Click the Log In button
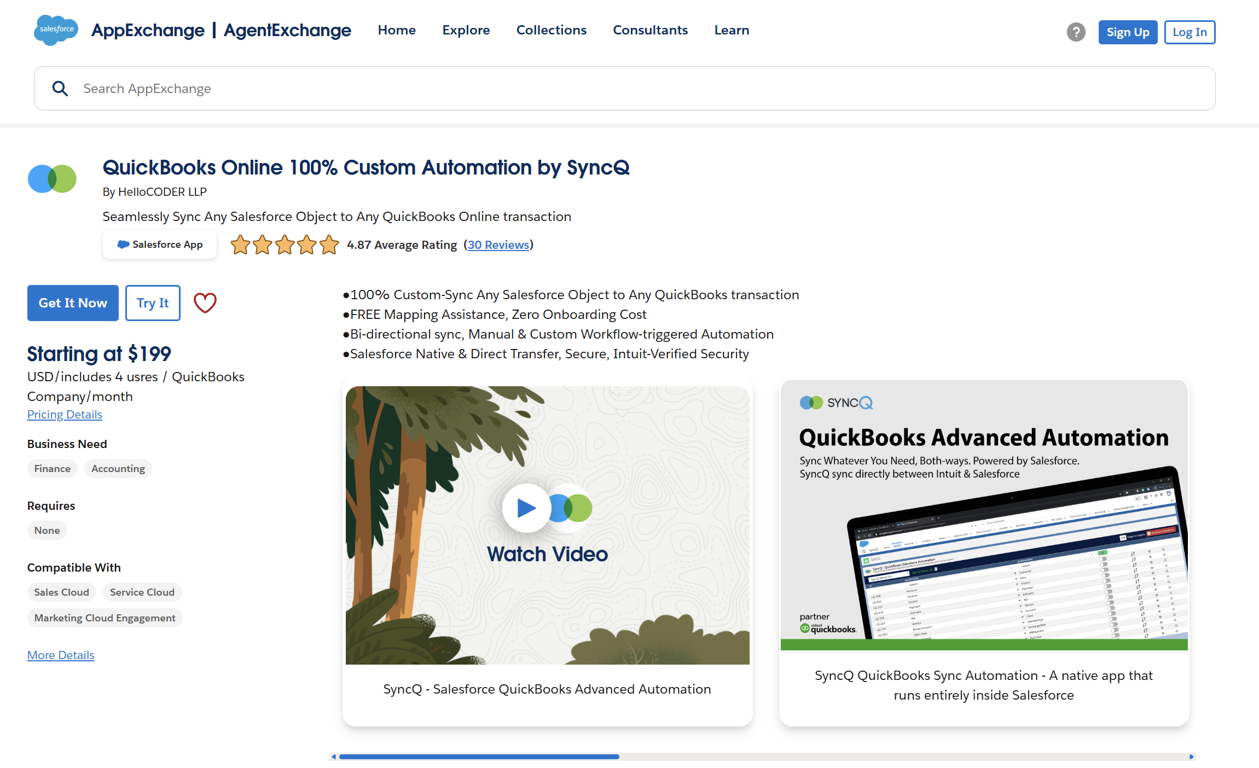1259x768 pixels. (1190, 32)
